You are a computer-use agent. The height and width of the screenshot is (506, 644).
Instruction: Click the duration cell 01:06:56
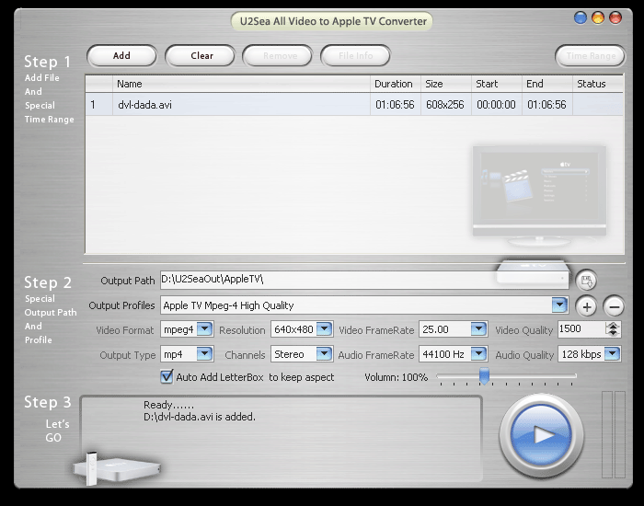[395, 105]
